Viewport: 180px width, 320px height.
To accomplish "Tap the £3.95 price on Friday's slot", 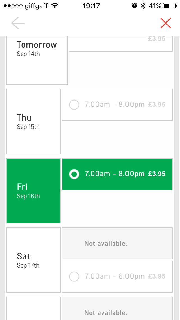I will tap(157, 174).
